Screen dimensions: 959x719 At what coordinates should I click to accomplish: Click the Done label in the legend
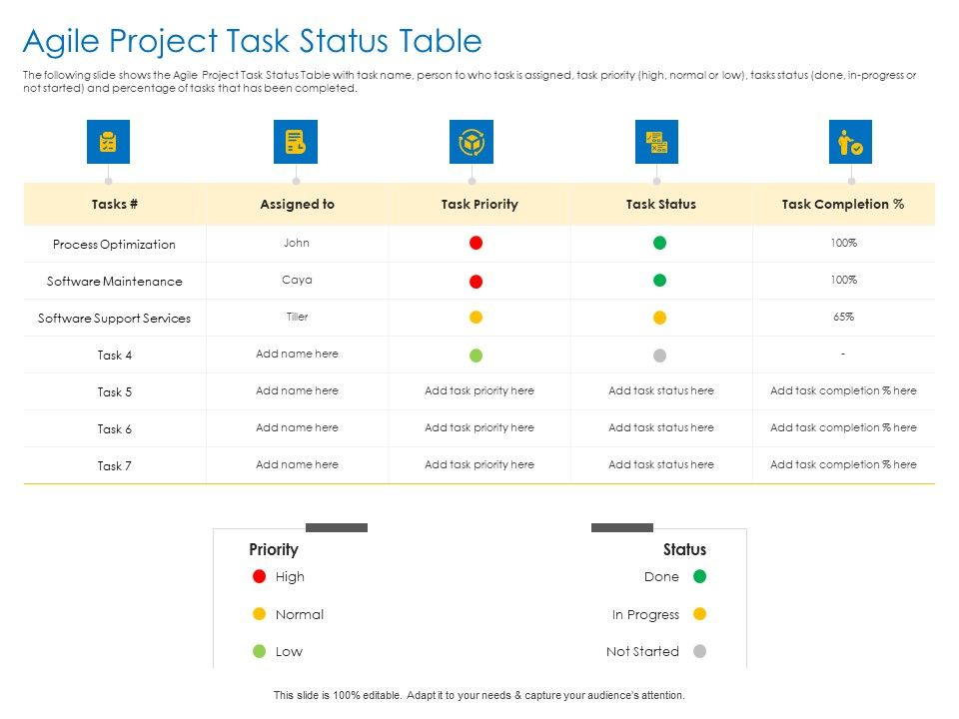click(x=661, y=576)
